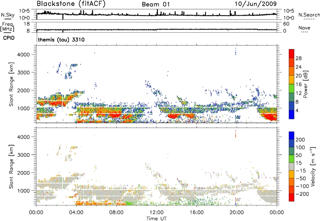Click the frequency trace line in the Freq panel
The width and height of the screenshot is (320, 221).
(156, 30)
